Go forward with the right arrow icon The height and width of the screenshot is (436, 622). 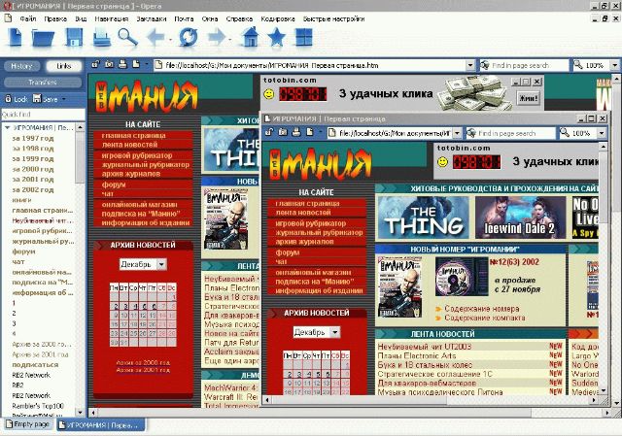(x=216, y=38)
